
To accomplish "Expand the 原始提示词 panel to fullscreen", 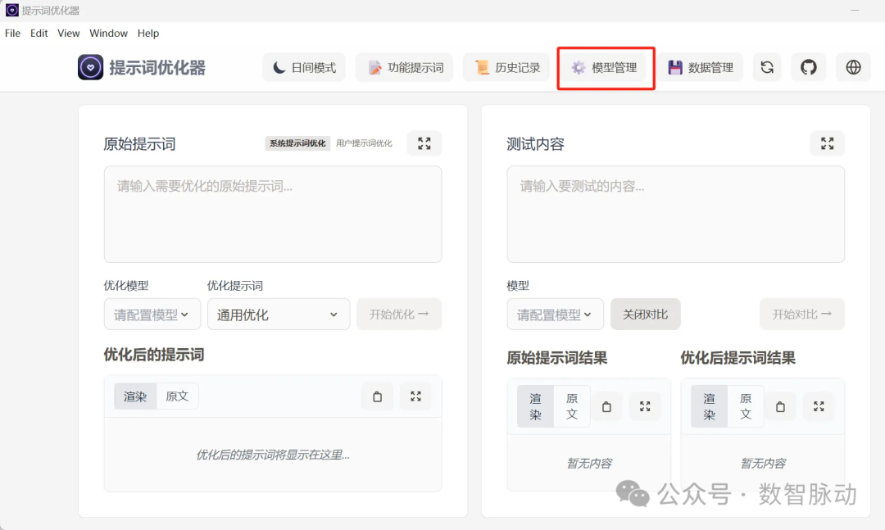I will pyautogui.click(x=424, y=143).
